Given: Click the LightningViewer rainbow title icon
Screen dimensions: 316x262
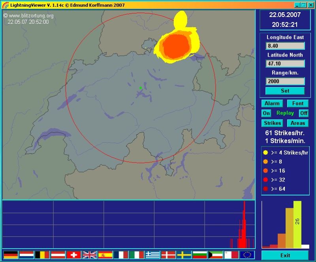Looking at the screenshot, I should 6,5.
